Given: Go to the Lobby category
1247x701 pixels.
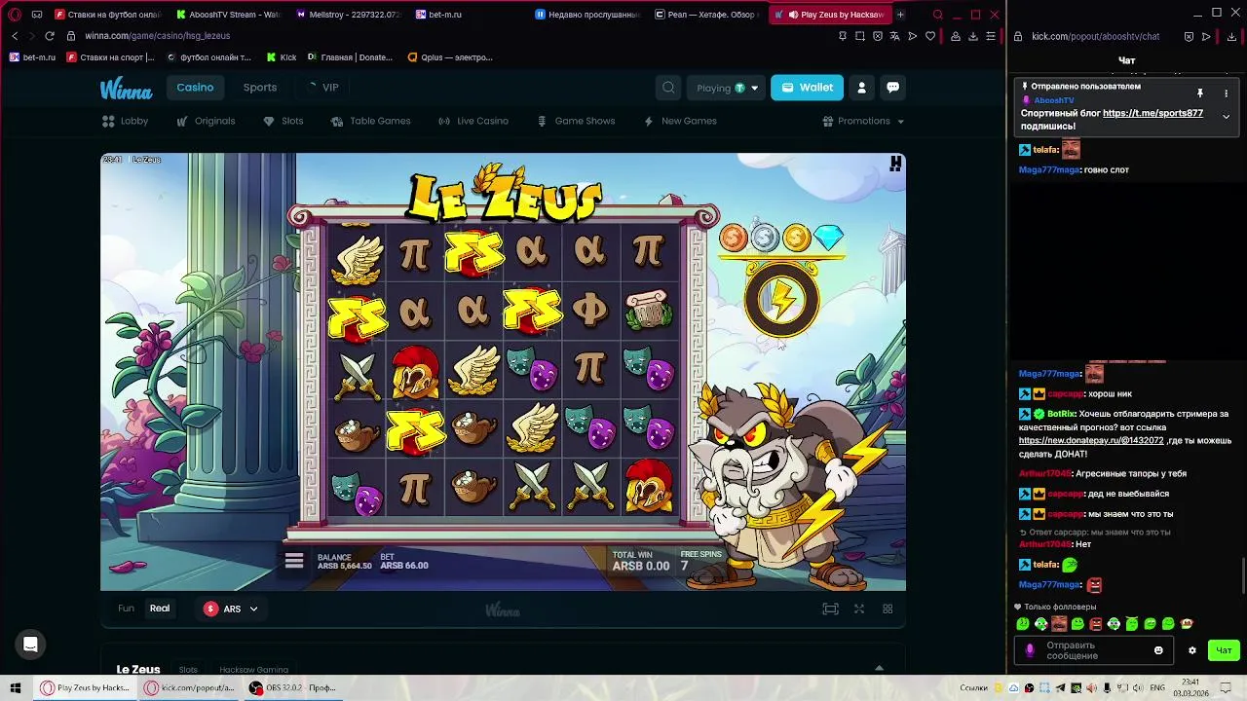Looking at the screenshot, I should [126, 121].
